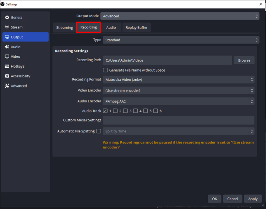Open the General settings label
This screenshot has height=209, width=266.
17,17
